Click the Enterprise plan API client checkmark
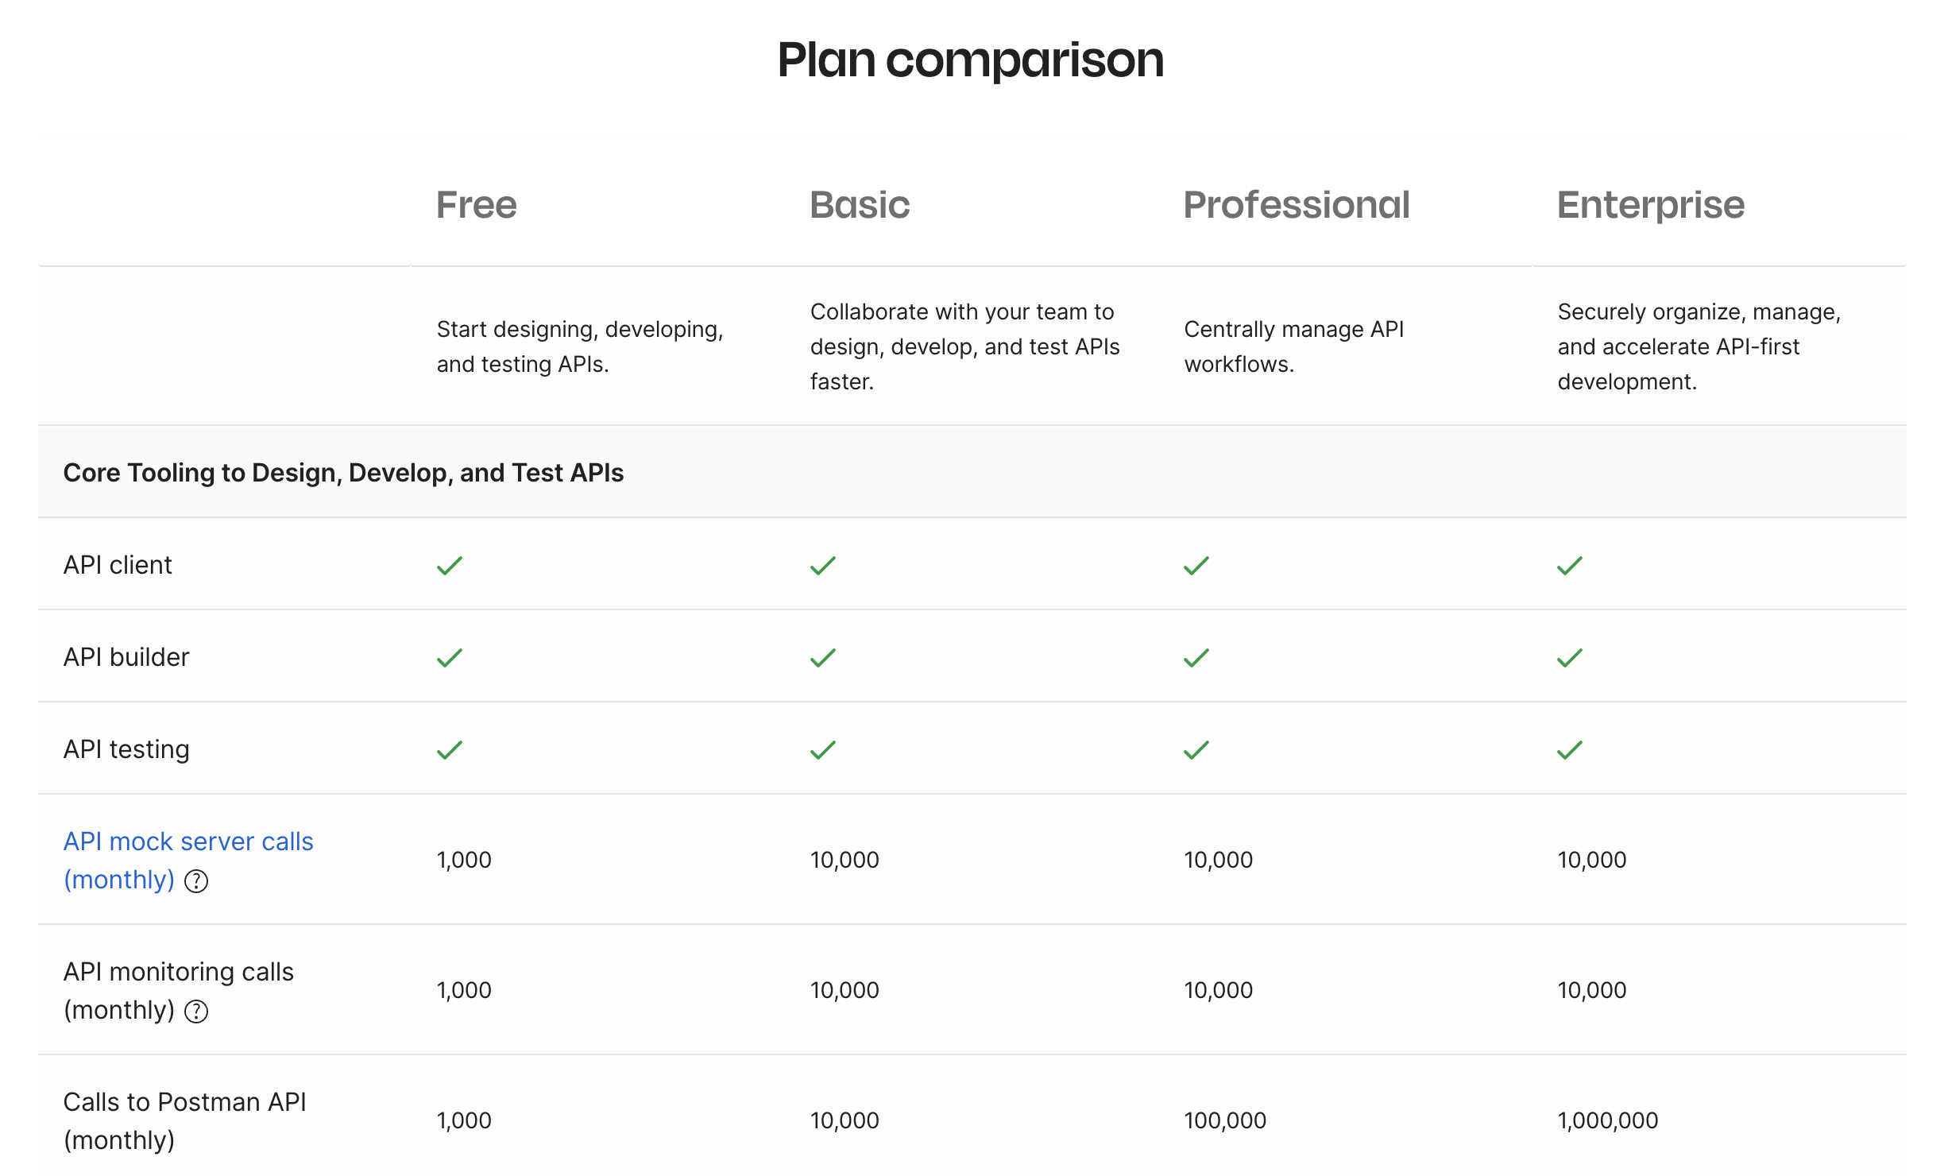This screenshot has height=1176, width=1948. point(1570,565)
